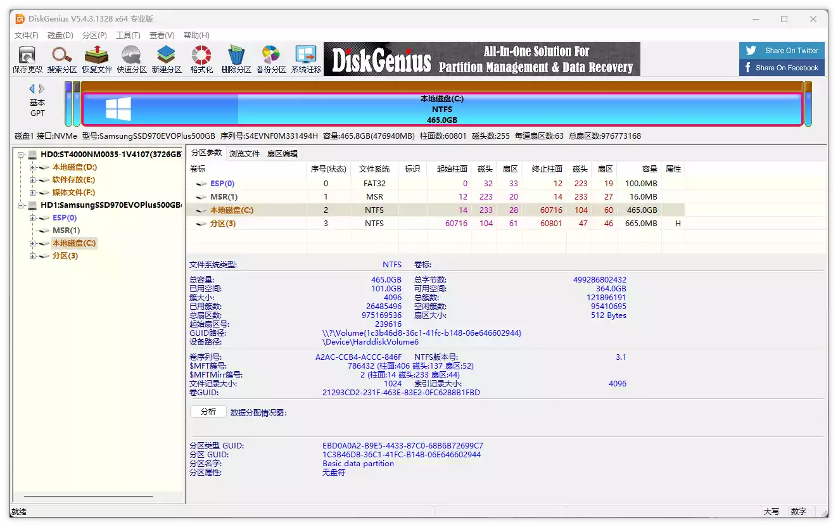Click the 本地磁盘(C:) NTFS partition bar

pyautogui.click(x=441, y=110)
